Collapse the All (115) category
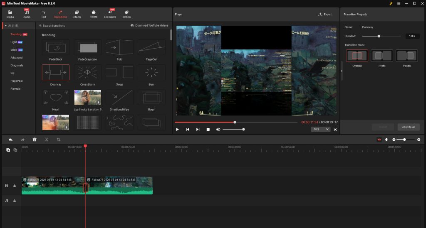 pos(6,26)
